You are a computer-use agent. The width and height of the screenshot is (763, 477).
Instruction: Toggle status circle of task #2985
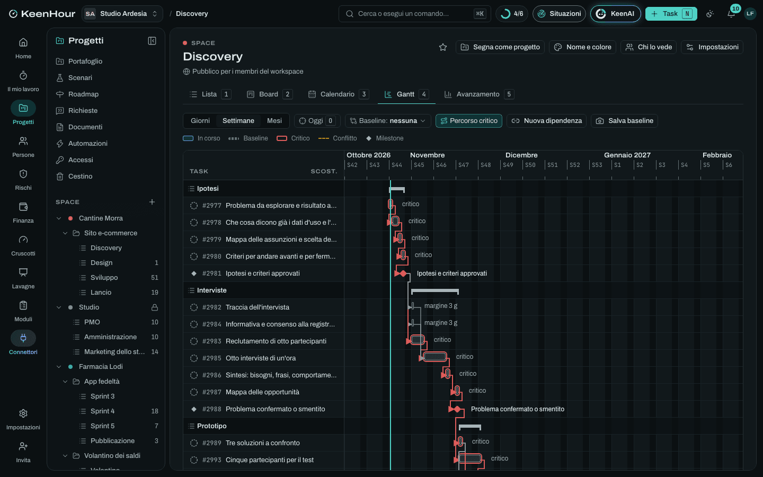click(194, 358)
